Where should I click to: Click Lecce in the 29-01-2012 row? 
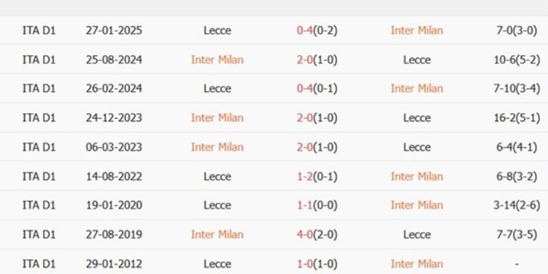(x=217, y=264)
